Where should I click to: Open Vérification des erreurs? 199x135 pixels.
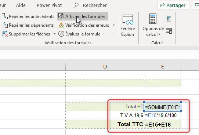(84, 25)
